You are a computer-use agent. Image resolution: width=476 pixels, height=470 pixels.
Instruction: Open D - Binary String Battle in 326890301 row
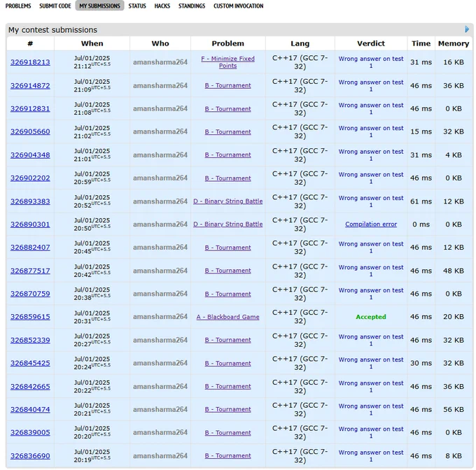pyautogui.click(x=228, y=225)
